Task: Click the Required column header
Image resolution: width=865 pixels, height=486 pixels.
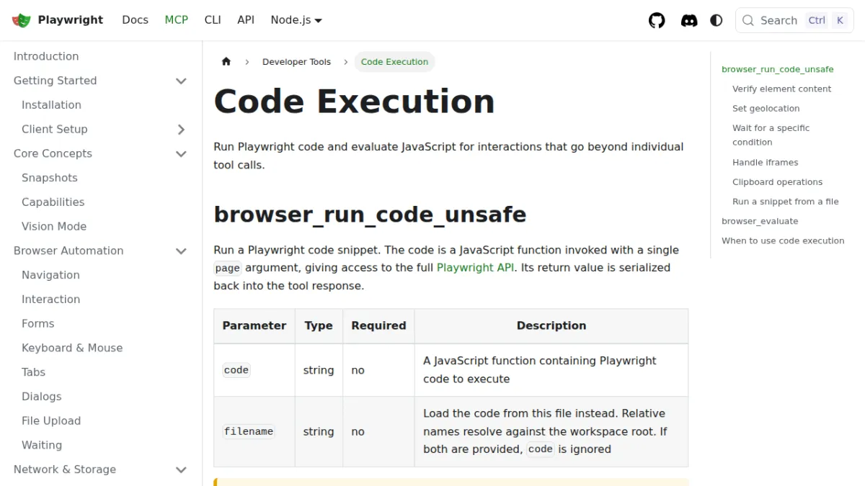Action: 378,326
